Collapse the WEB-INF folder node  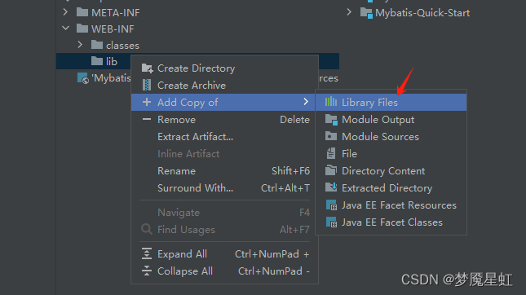66,29
